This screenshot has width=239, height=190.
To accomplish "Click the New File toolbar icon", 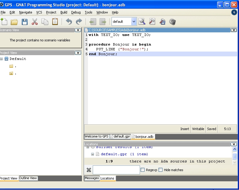I will point(4,22).
